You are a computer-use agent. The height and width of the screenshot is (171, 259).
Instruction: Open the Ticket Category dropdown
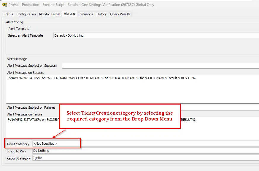click(146, 144)
